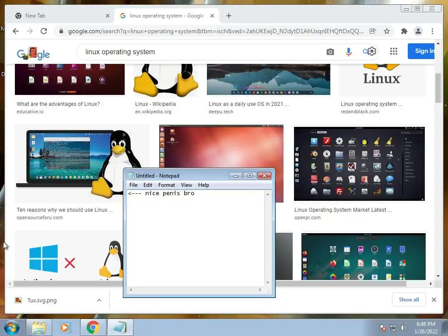Click the Windows logo versus Tux thumbnail

pyautogui.click(x=69, y=255)
